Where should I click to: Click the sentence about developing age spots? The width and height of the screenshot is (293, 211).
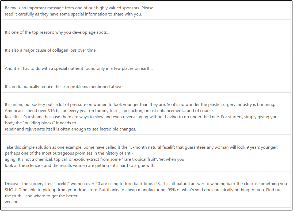pyautogui.click(x=57, y=32)
